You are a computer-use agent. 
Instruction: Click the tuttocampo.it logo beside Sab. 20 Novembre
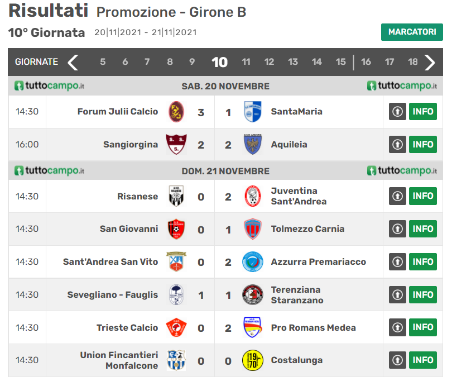(49, 86)
